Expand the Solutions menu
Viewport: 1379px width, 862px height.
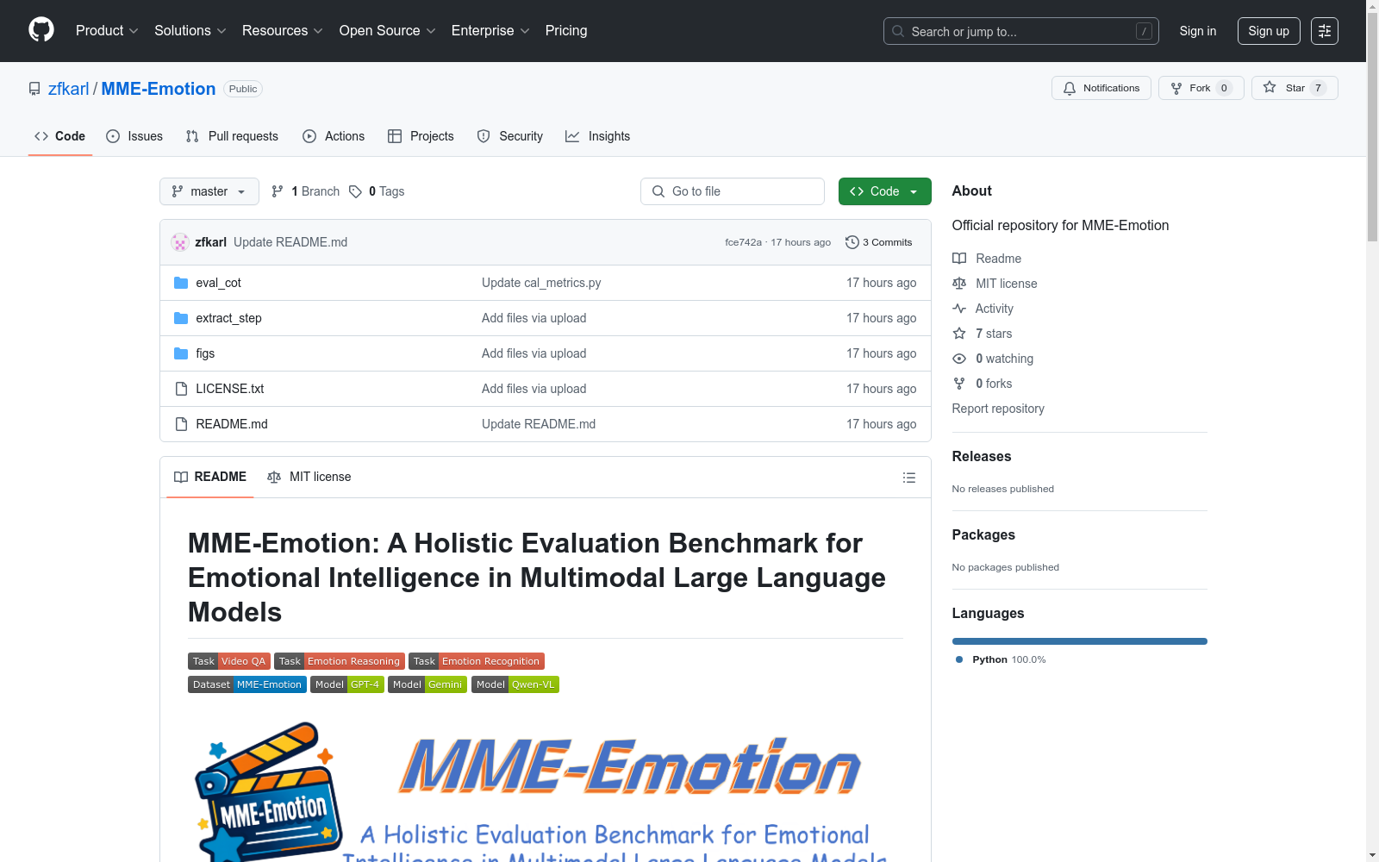coord(190,31)
